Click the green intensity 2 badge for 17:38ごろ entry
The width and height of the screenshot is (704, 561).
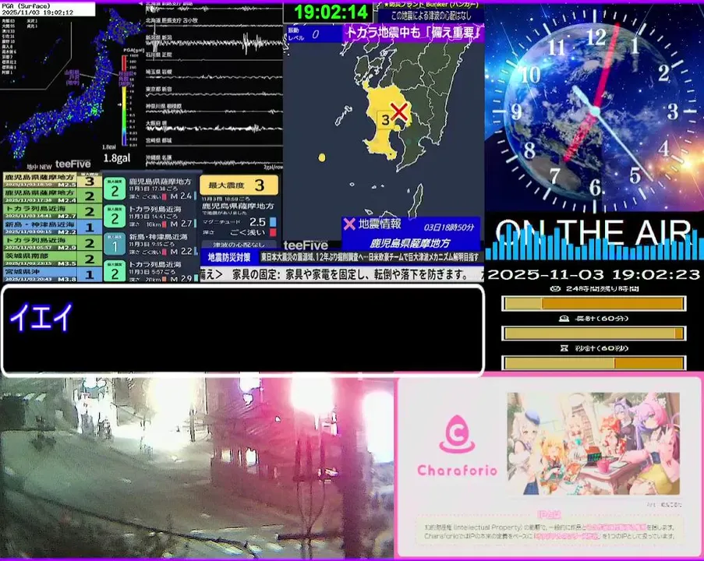(115, 189)
